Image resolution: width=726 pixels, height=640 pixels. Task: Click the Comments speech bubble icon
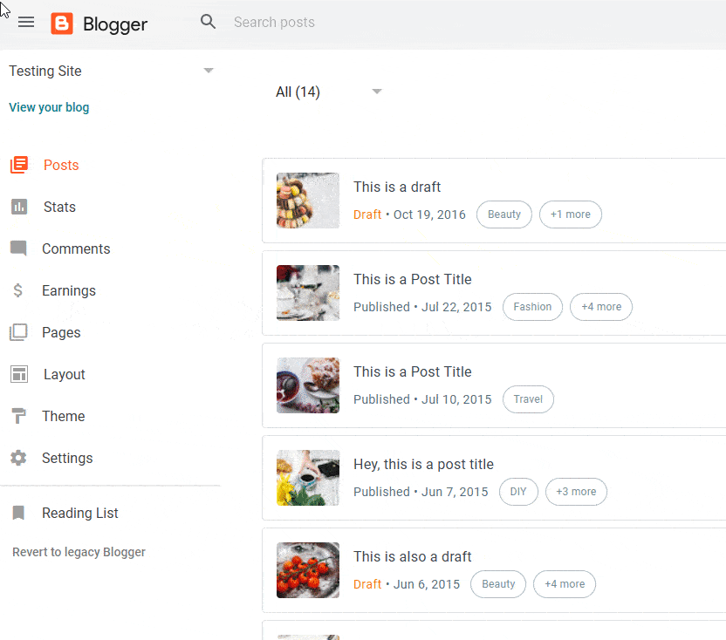pyautogui.click(x=18, y=249)
